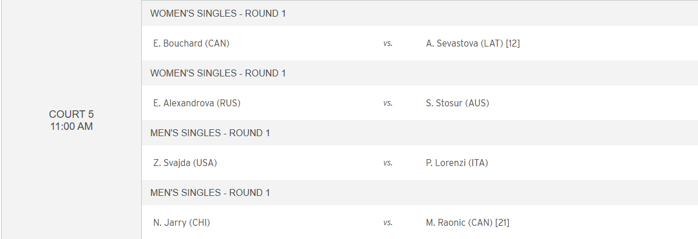Click the [12] seed beside Sevastova
The height and width of the screenshot is (239, 698).
pyautogui.click(x=513, y=43)
